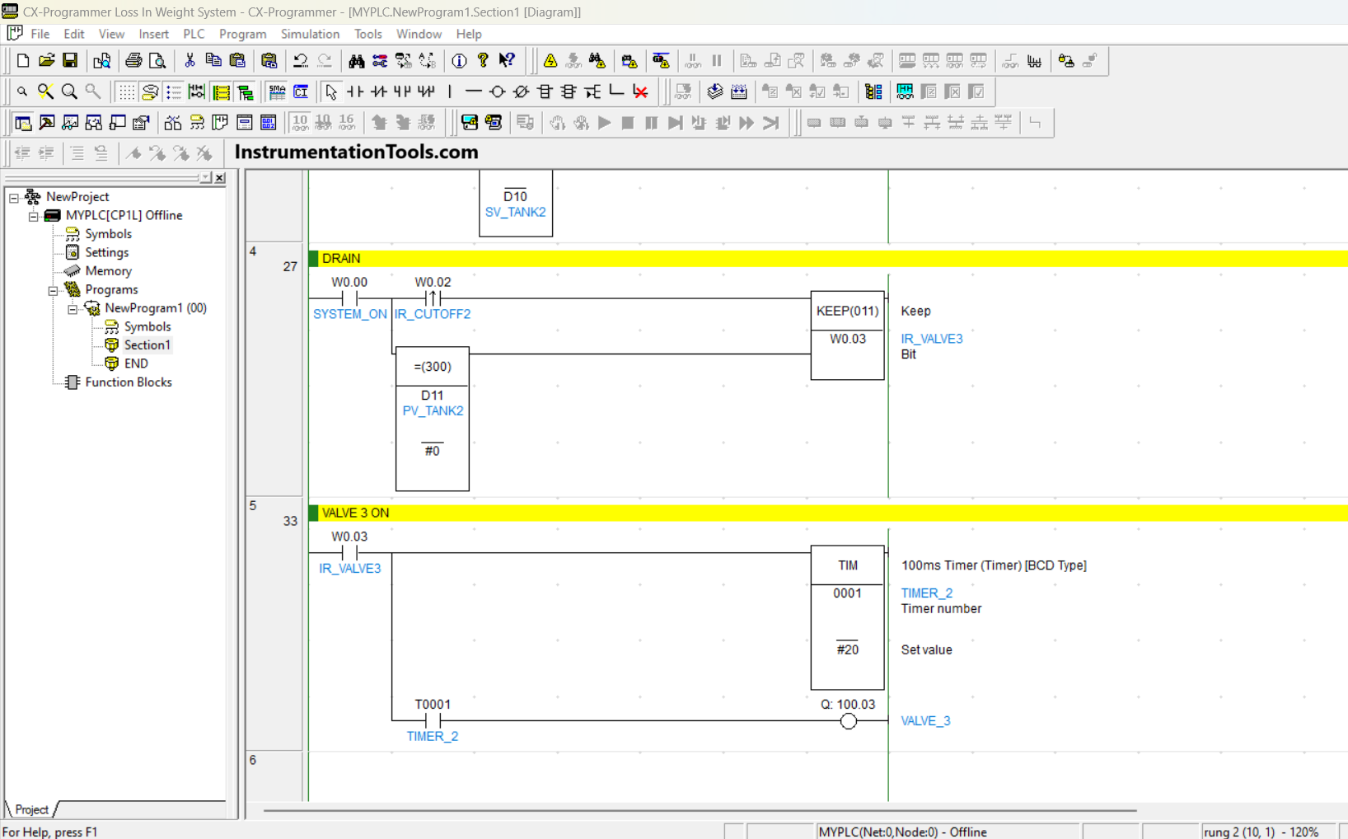
Task: Toggle the grid dots display
Action: click(126, 91)
